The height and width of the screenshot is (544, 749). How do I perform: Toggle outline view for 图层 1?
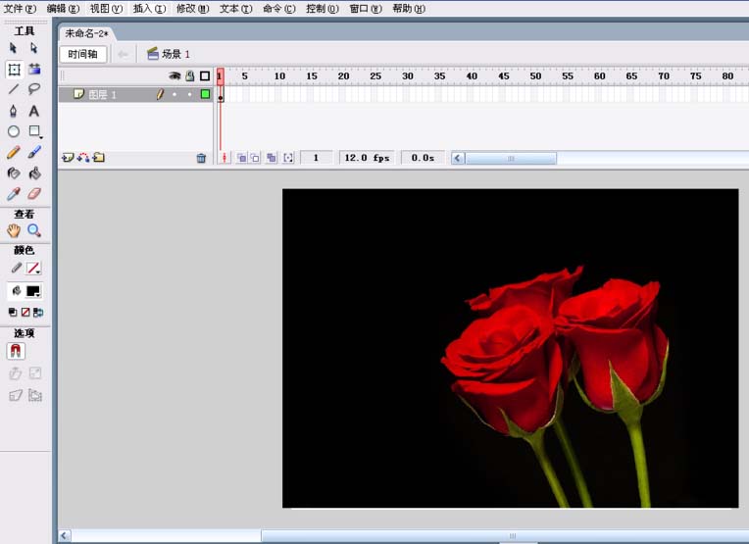(x=205, y=95)
